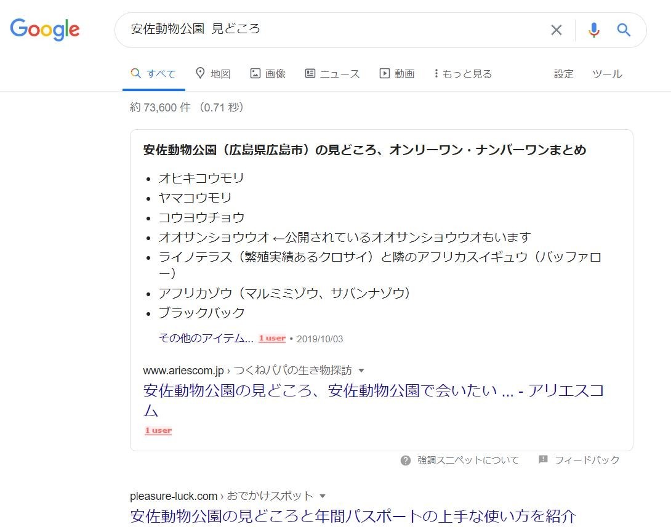Screen dimensions: 671x527
Task: Click the フィードバック flag icon
Action: [x=543, y=460]
